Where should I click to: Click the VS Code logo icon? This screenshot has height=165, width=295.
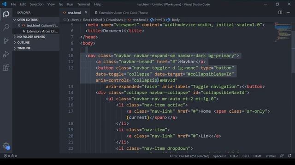[4, 4]
